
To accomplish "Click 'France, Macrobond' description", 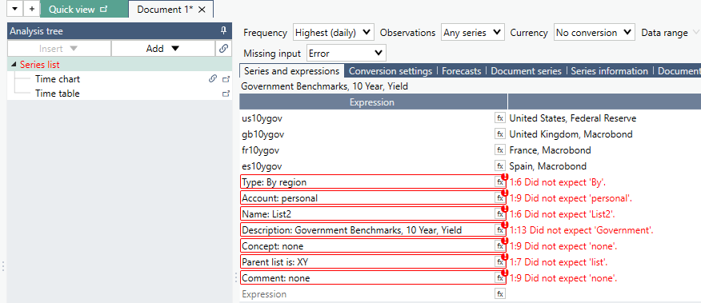I will point(550,150).
